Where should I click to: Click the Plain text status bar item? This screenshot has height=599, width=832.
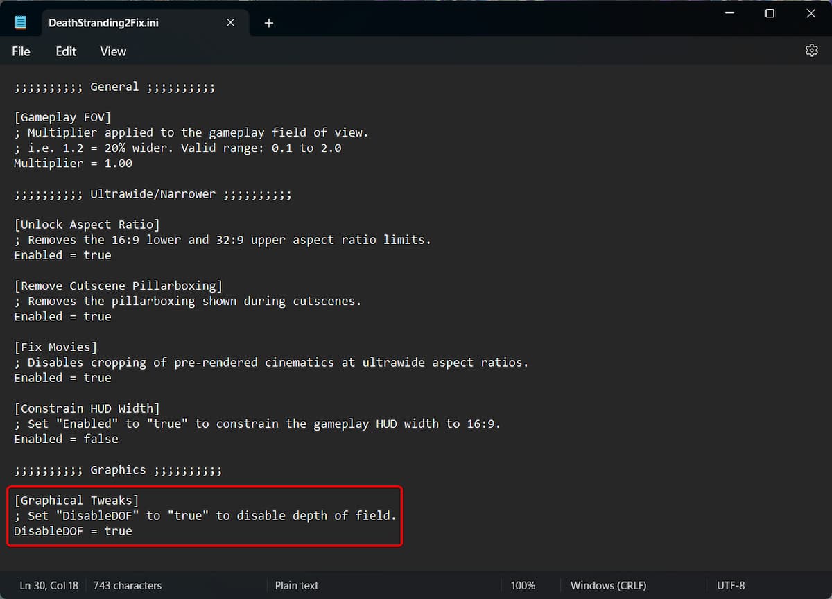[x=297, y=585]
